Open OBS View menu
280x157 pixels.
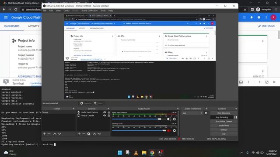[x=58, y=10]
